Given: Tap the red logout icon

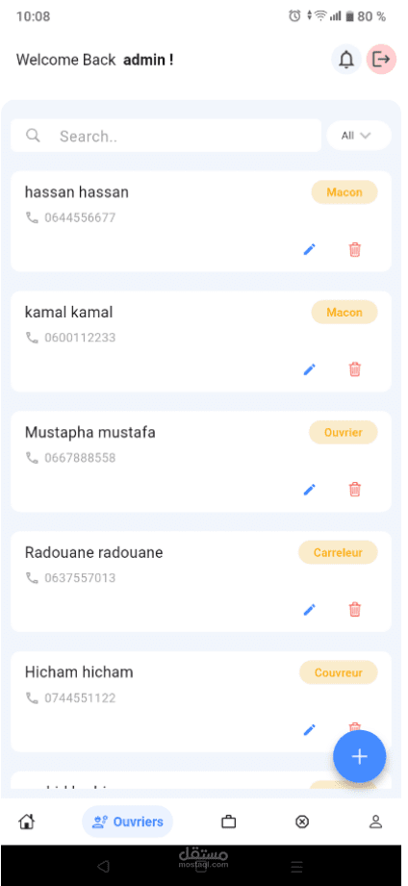Looking at the screenshot, I should pos(381,60).
